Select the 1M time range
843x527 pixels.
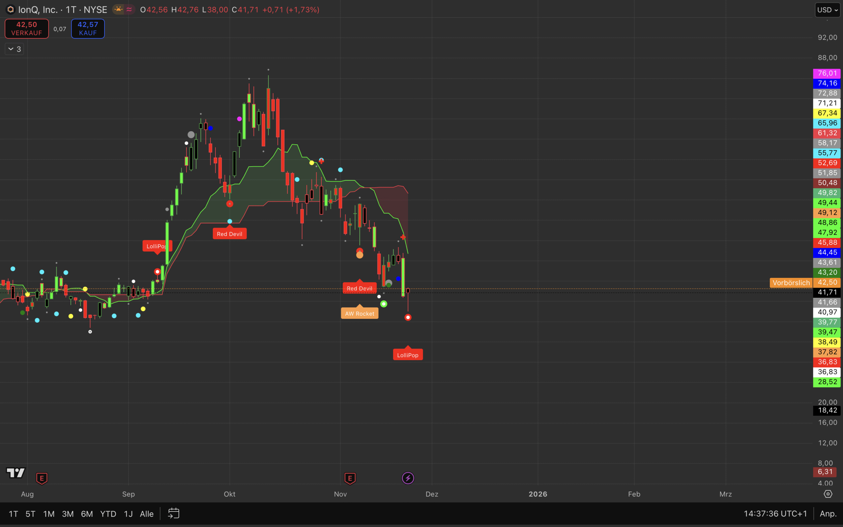coord(49,514)
